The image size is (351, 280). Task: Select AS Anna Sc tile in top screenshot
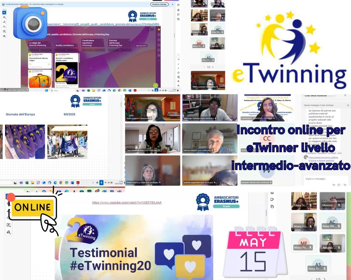208,57
